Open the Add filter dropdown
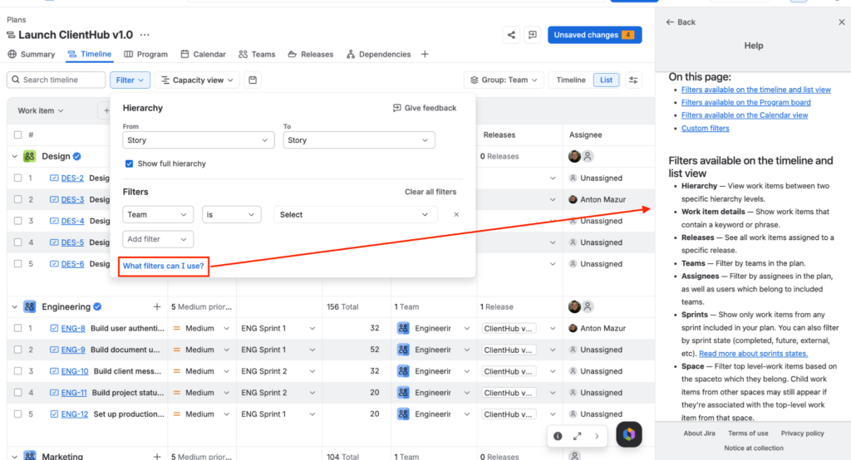Screen dimensions: 851x460 (157, 239)
